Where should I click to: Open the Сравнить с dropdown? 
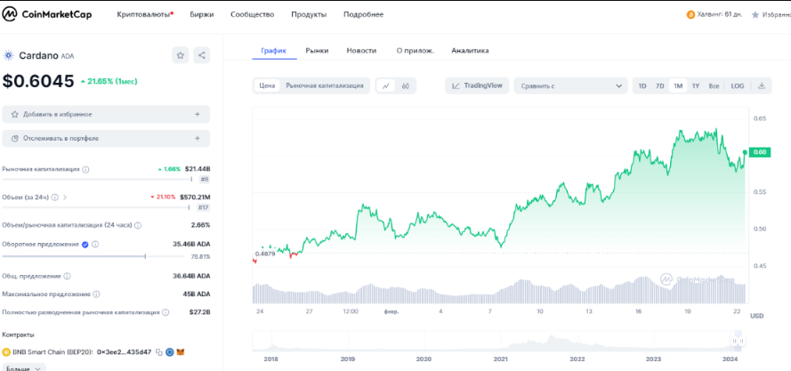[570, 85]
